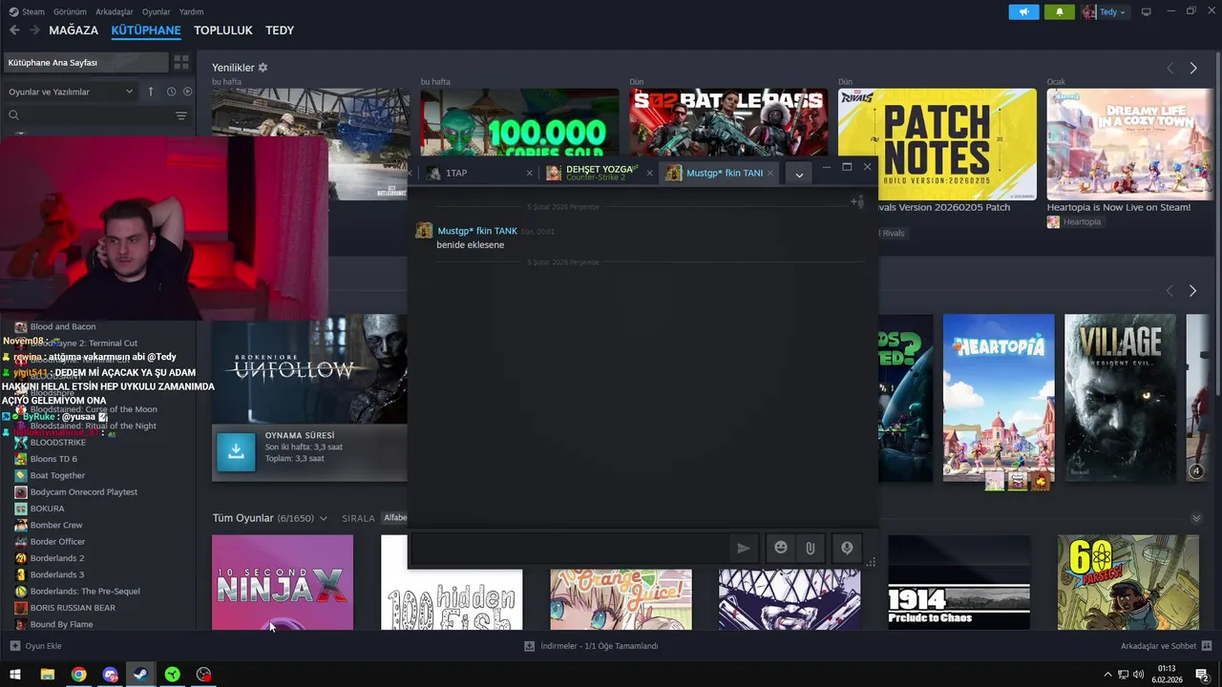Open İndirmeler downloads status
The height and width of the screenshot is (687, 1222).
point(592,646)
